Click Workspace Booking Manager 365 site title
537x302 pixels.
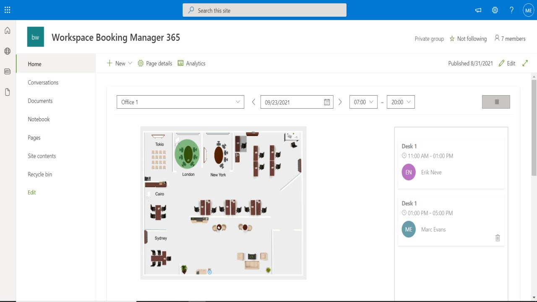(116, 37)
